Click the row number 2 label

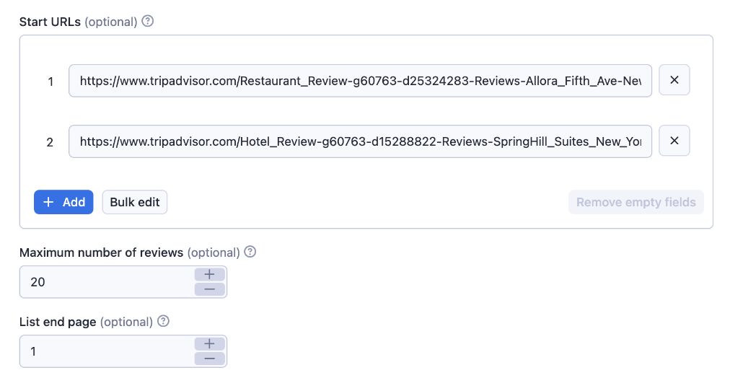coord(50,142)
